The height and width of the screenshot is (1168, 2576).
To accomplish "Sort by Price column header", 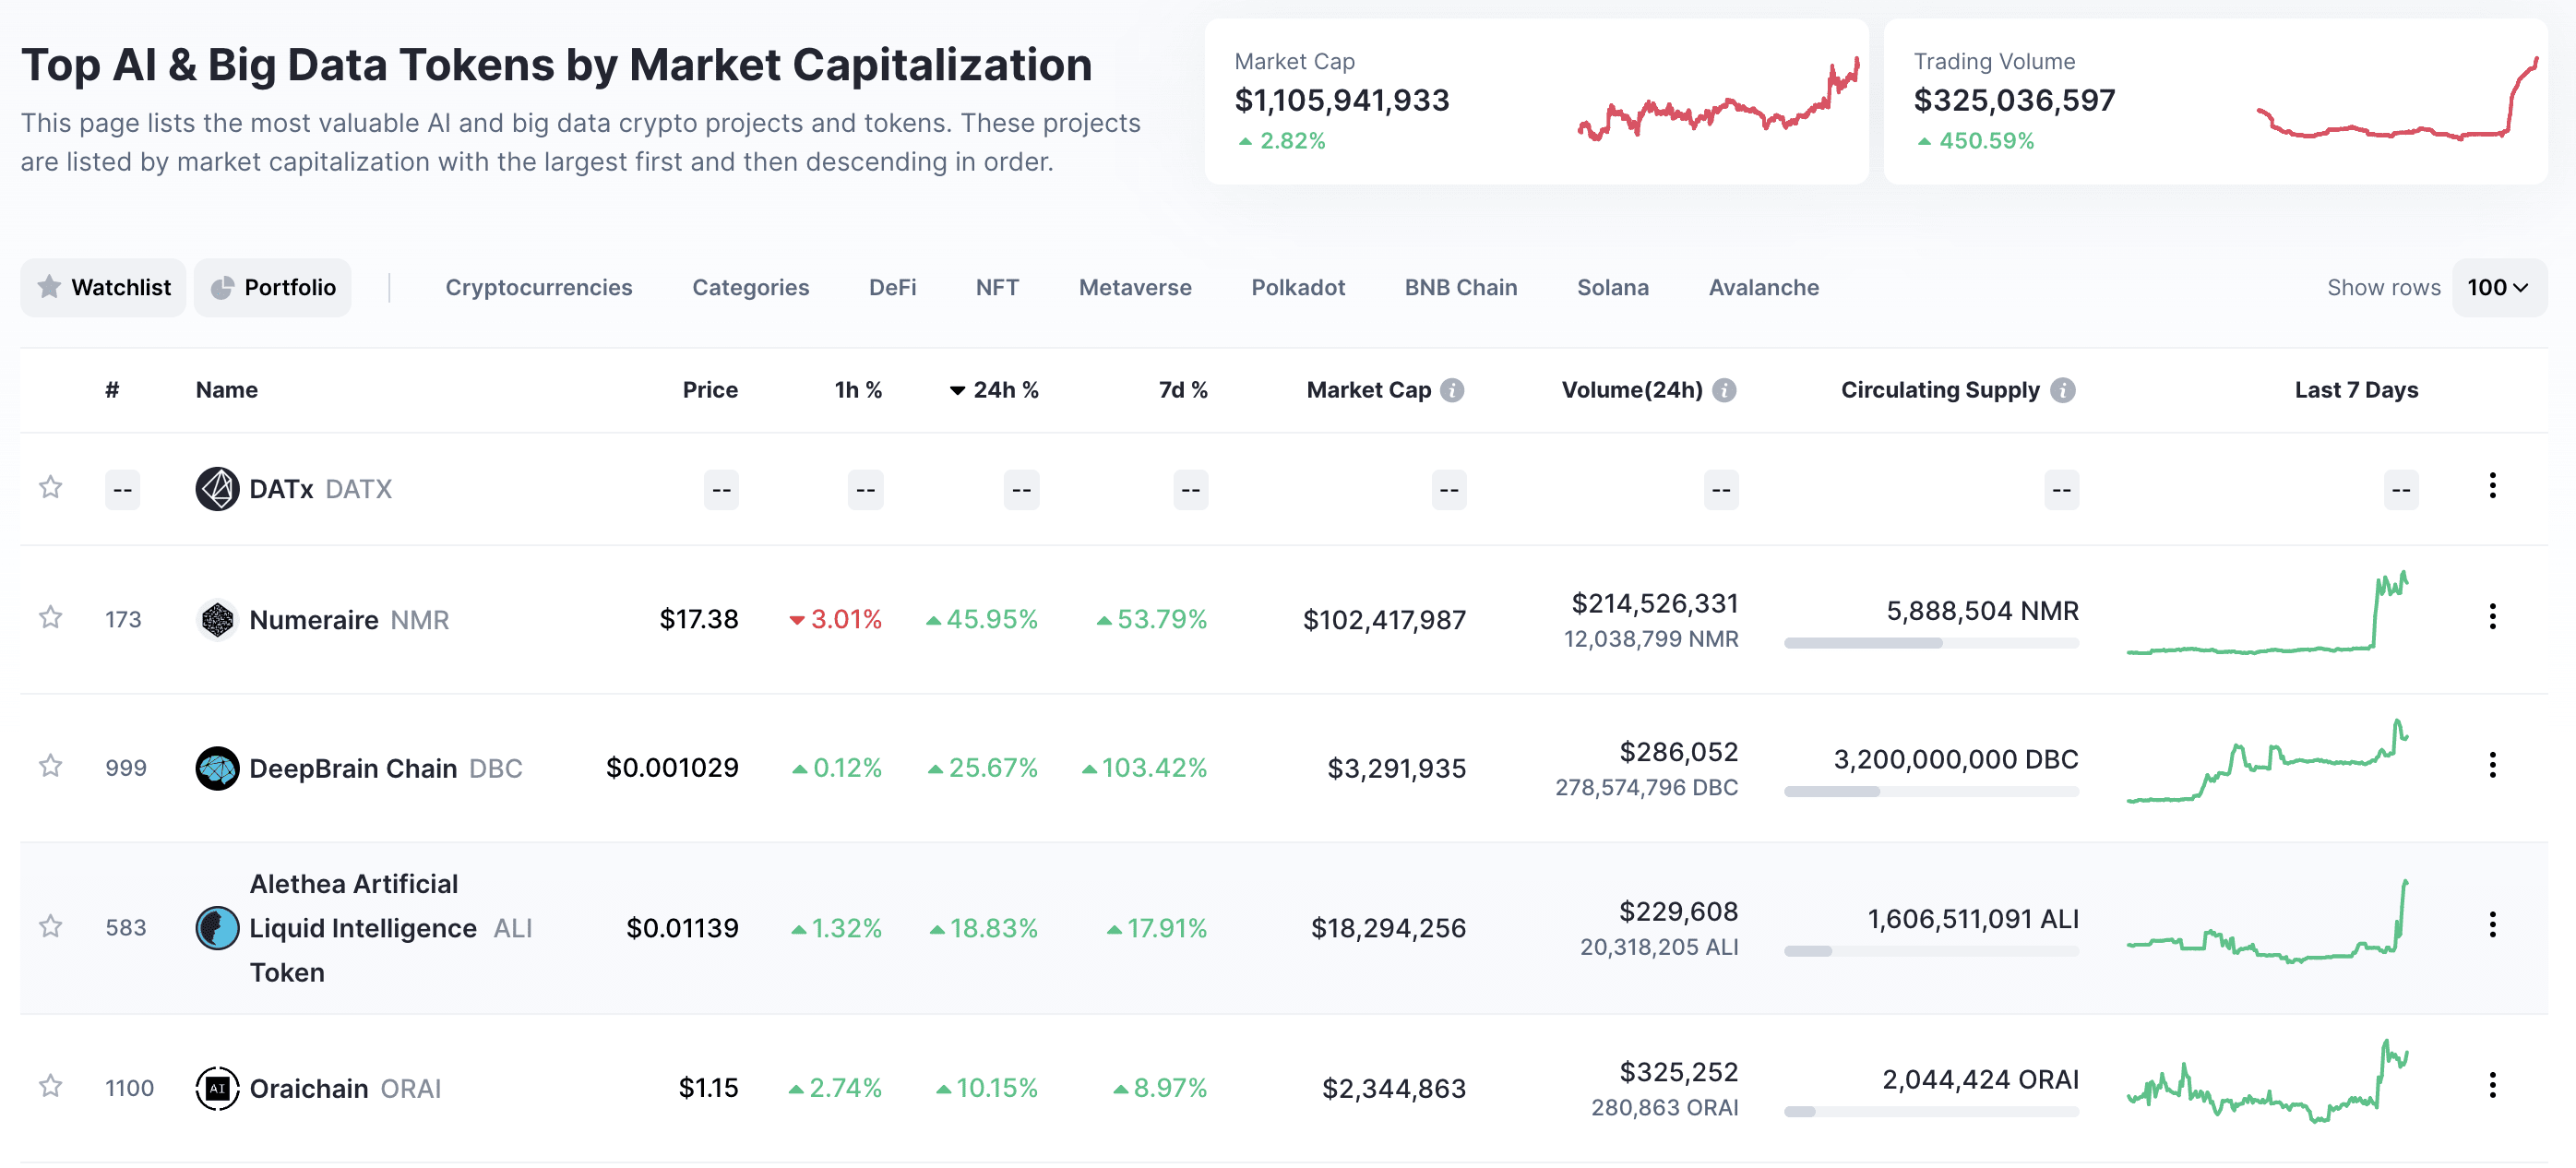I will coord(710,390).
